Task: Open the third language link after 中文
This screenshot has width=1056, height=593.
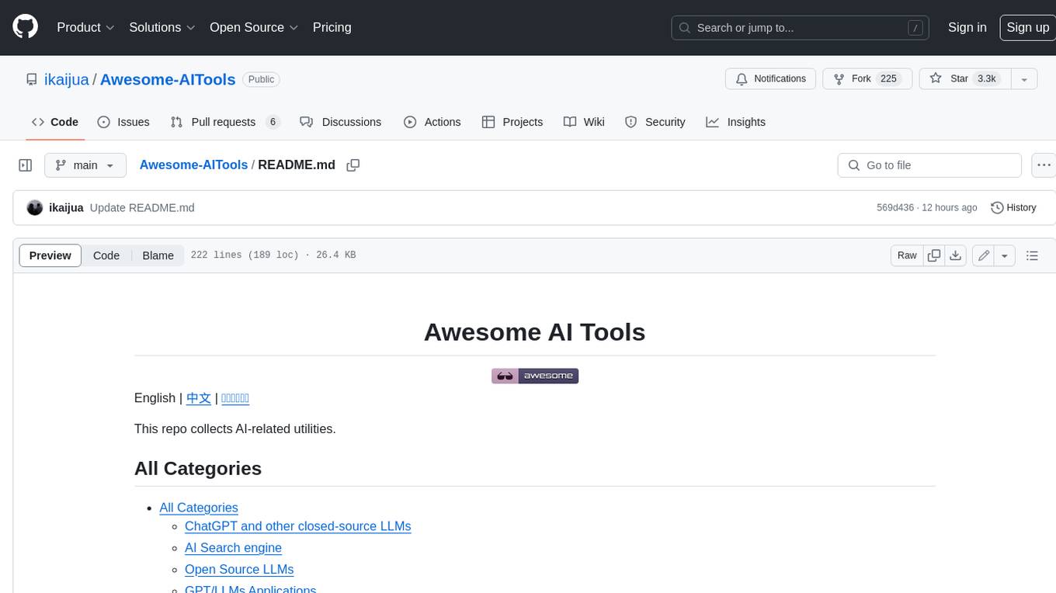Action: (235, 398)
